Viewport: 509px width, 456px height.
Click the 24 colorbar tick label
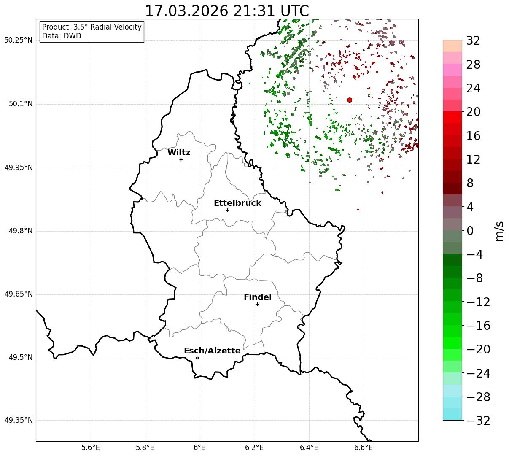tap(473, 89)
